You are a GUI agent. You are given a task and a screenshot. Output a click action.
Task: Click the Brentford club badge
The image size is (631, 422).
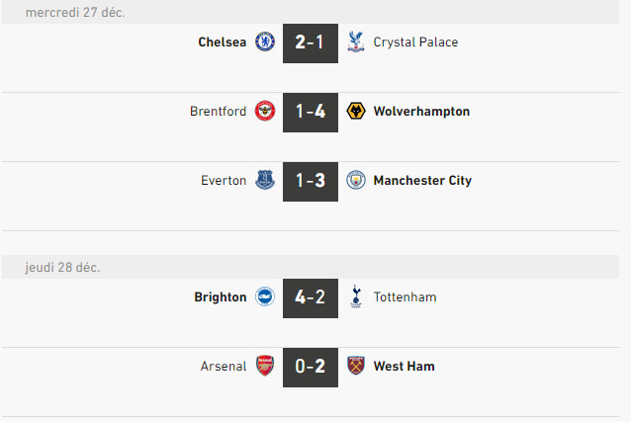(265, 112)
